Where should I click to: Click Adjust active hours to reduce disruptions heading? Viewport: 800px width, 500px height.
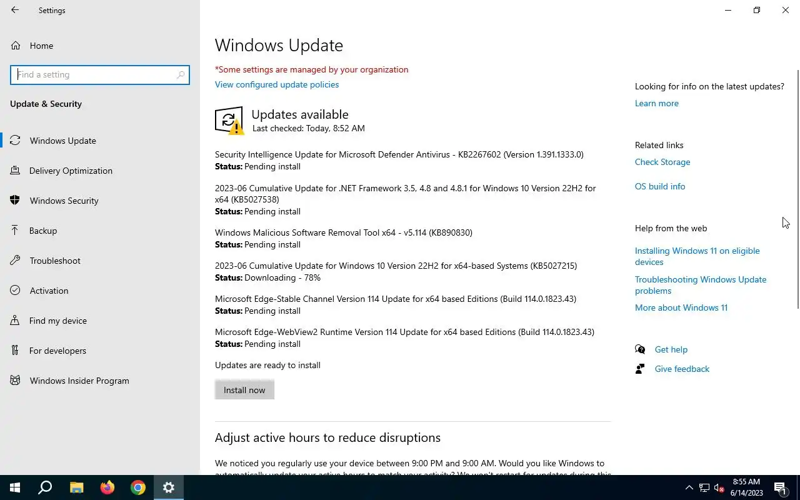pyautogui.click(x=327, y=437)
